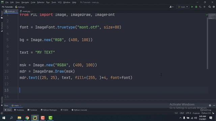
Task: Open the Edit menu
Action: (12, 2)
